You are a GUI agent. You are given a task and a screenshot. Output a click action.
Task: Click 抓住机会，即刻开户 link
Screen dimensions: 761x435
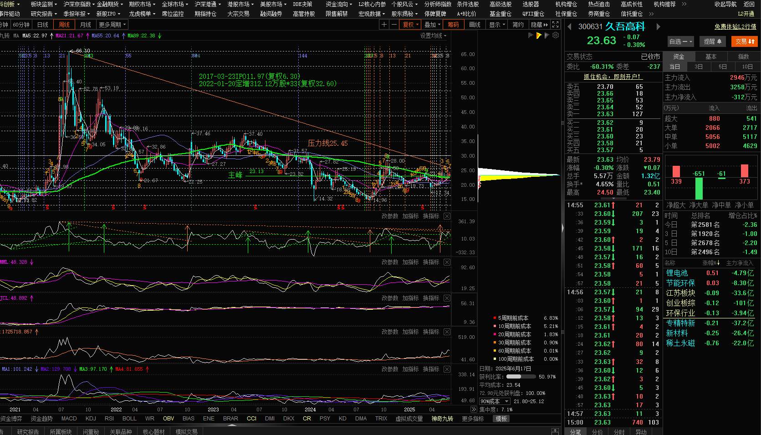tap(613, 77)
